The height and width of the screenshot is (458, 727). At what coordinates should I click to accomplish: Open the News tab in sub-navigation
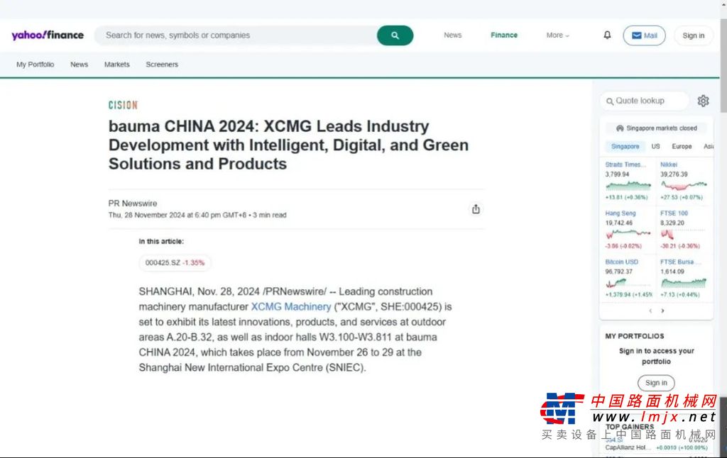click(80, 65)
